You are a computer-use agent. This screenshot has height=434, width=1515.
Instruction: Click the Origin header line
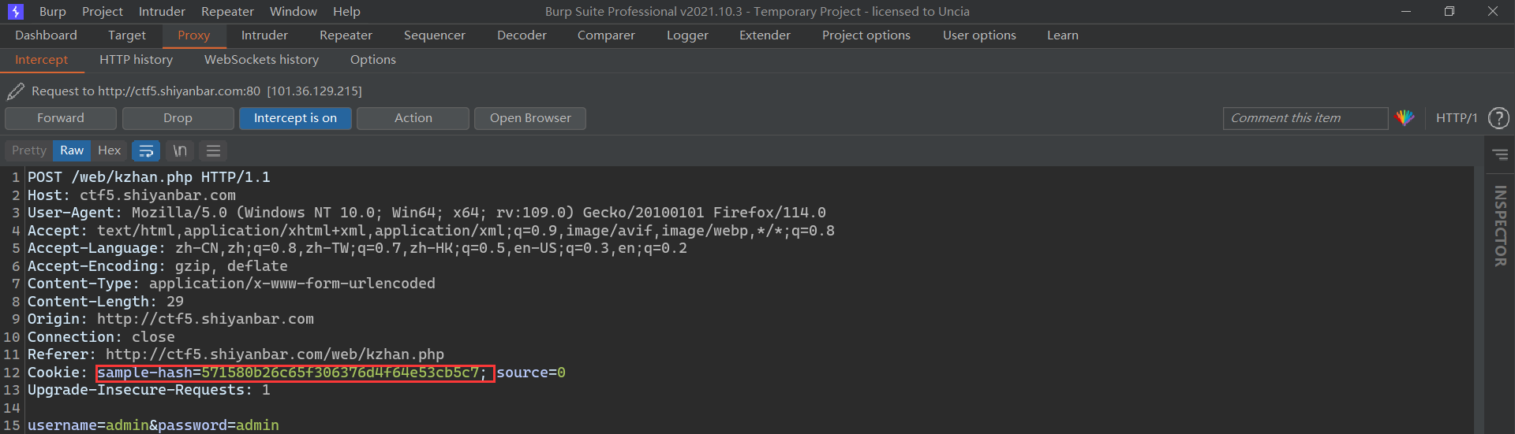pos(170,319)
